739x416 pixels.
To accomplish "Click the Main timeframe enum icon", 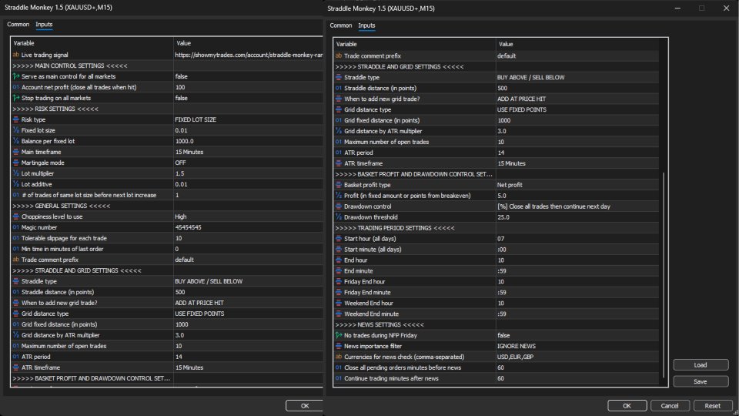I will coord(16,152).
